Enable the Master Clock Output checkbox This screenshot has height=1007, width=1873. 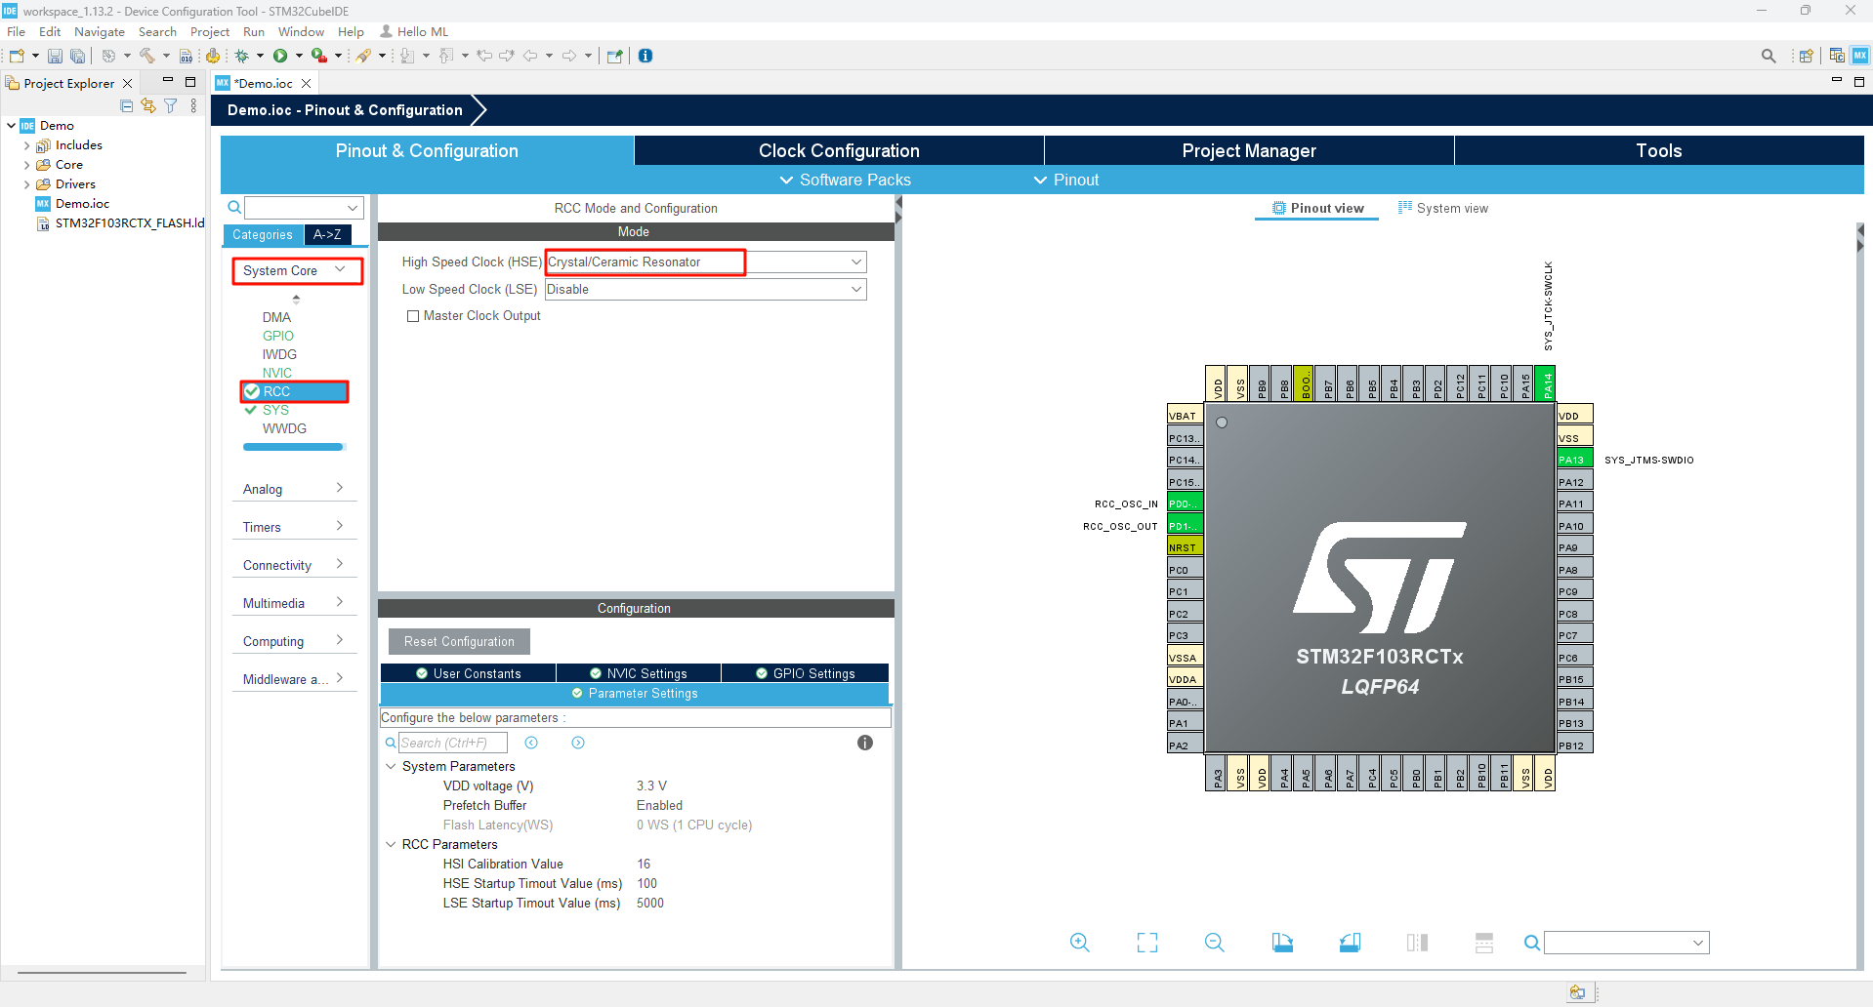(x=413, y=316)
